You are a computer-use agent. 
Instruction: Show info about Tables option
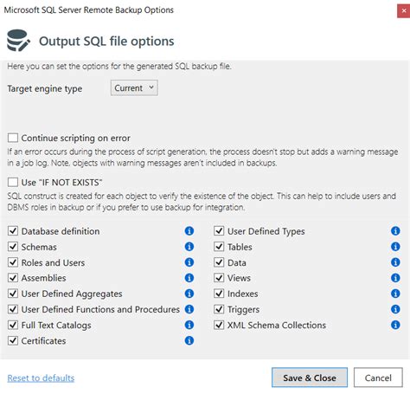[395, 247]
